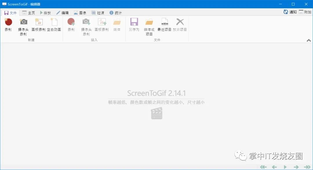This screenshot has height=170, width=313.
Task: Click the 'ScreenToGif 2.14.1' version text
Action: (156, 93)
